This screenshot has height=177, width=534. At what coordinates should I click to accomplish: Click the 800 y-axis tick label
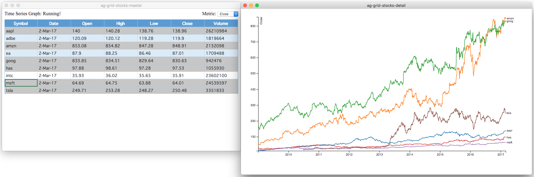click(253, 26)
